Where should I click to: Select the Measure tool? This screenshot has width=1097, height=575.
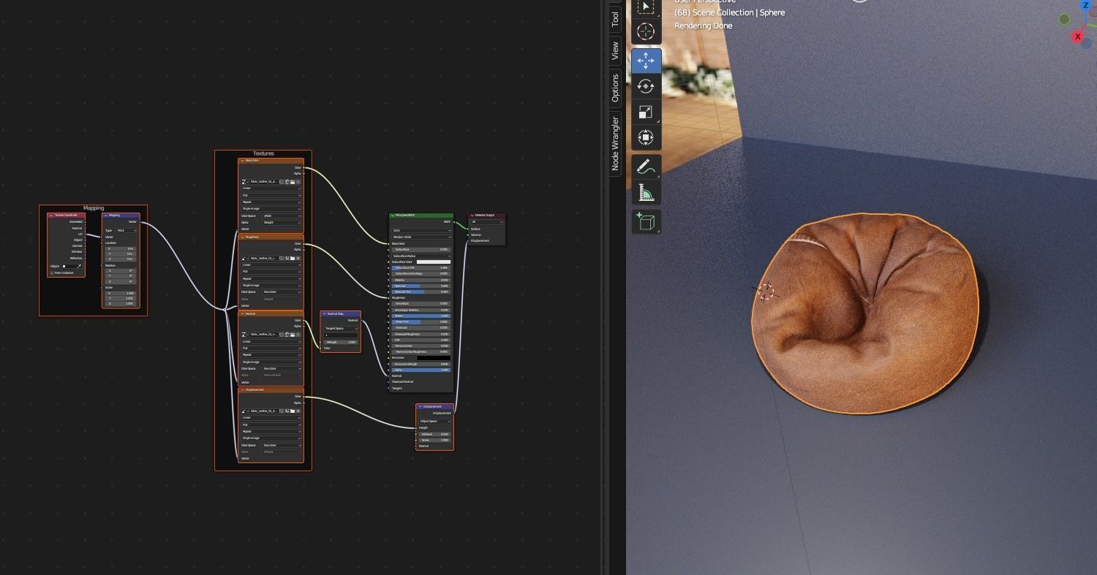646,192
